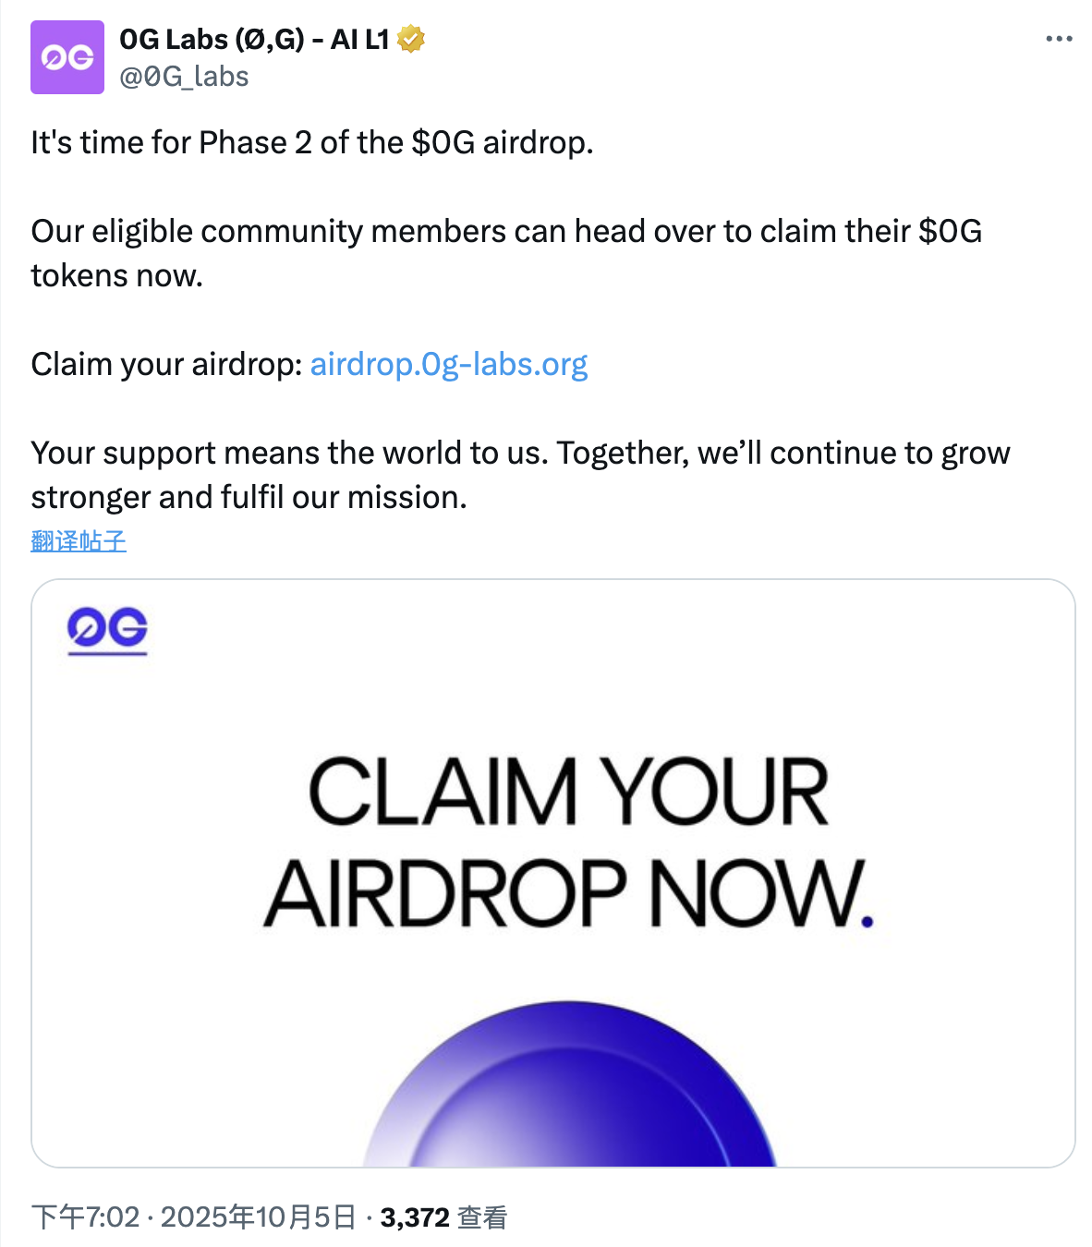The height and width of the screenshot is (1247, 1092).
Task: Click the "下午7:02" post time
Action: tap(85, 1217)
